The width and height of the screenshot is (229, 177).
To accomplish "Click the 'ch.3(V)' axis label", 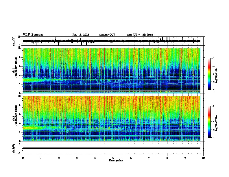I will tap(14, 149).
